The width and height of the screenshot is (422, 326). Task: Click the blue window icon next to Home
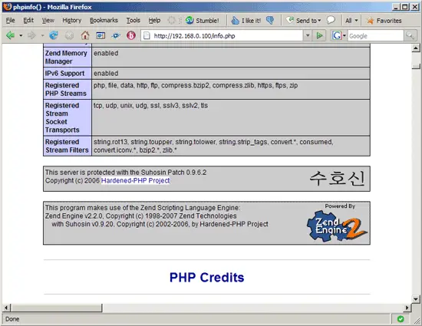tap(101, 35)
